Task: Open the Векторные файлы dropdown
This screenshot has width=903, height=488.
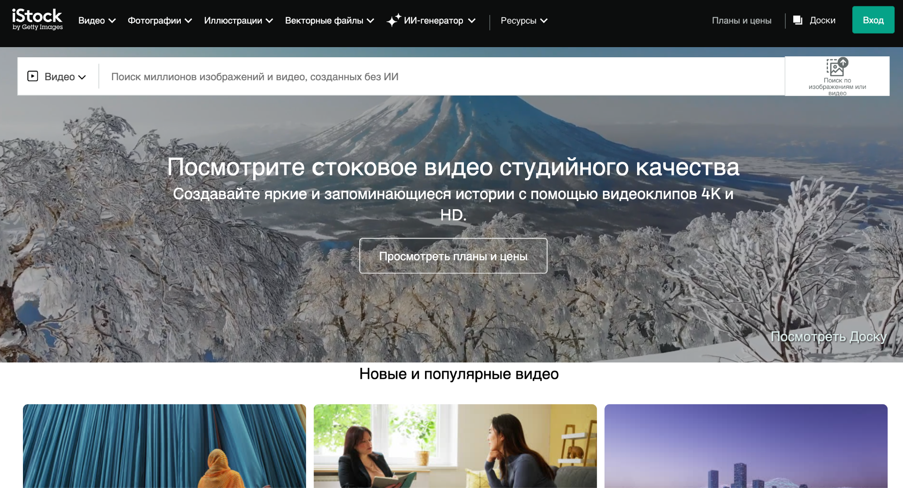Action: [x=329, y=20]
